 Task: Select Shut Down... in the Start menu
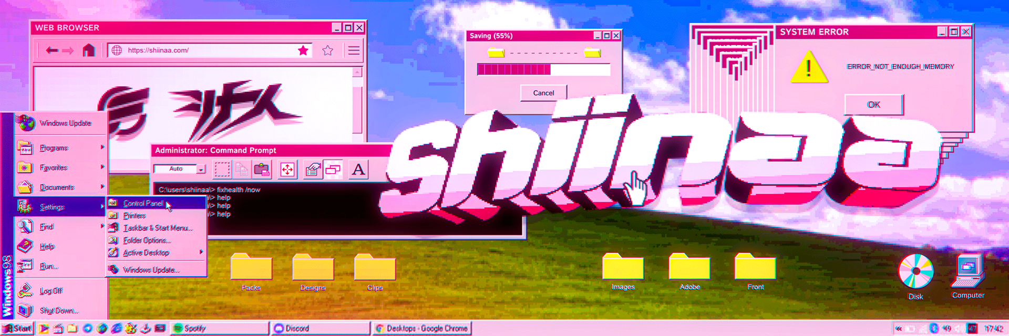click(61, 310)
